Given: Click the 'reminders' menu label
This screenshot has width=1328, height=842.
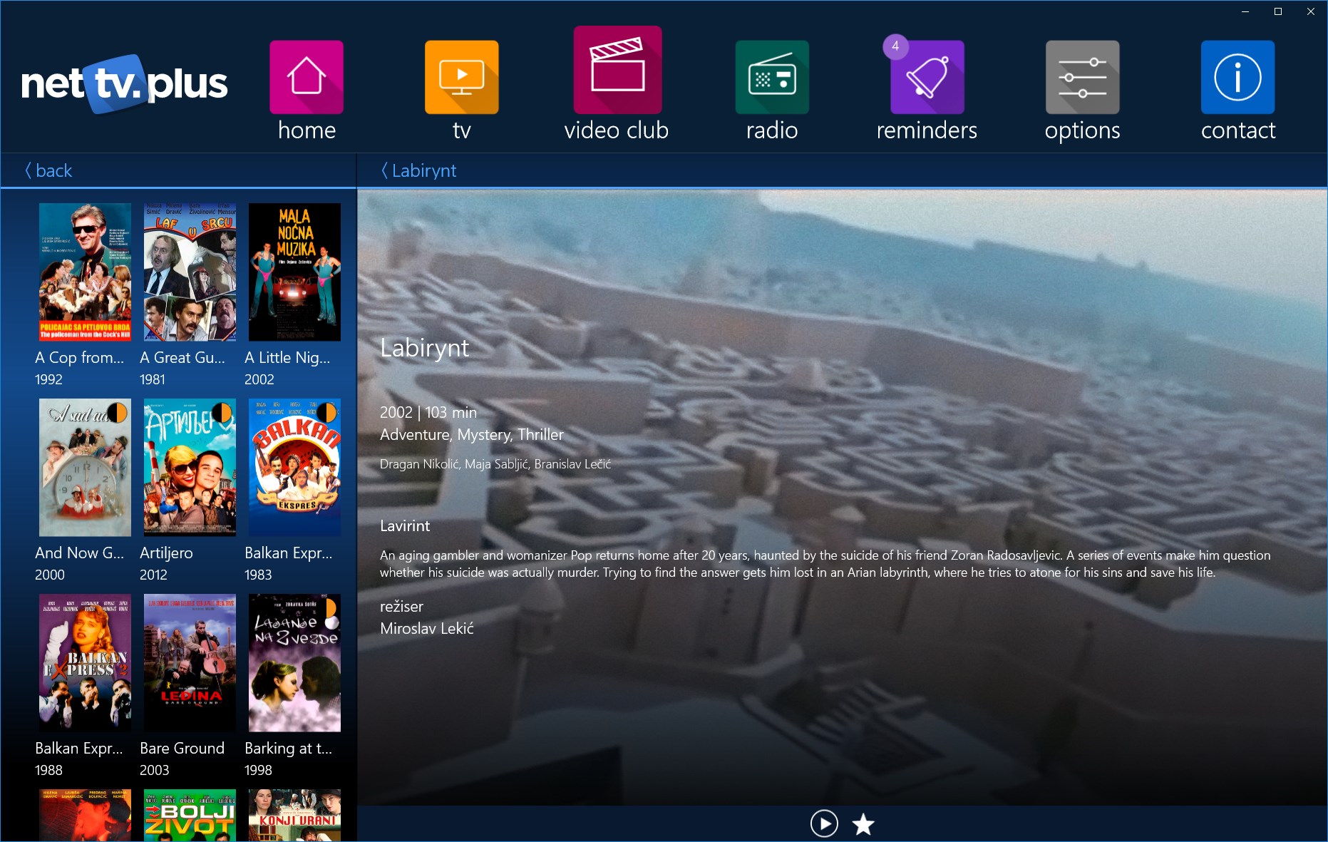Looking at the screenshot, I should [927, 130].
